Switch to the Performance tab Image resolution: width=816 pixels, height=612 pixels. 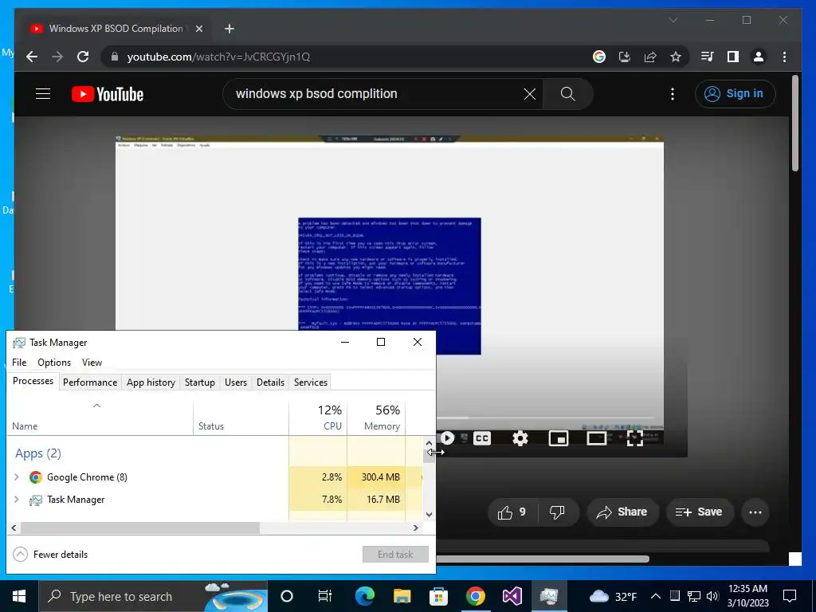[90, 382]
